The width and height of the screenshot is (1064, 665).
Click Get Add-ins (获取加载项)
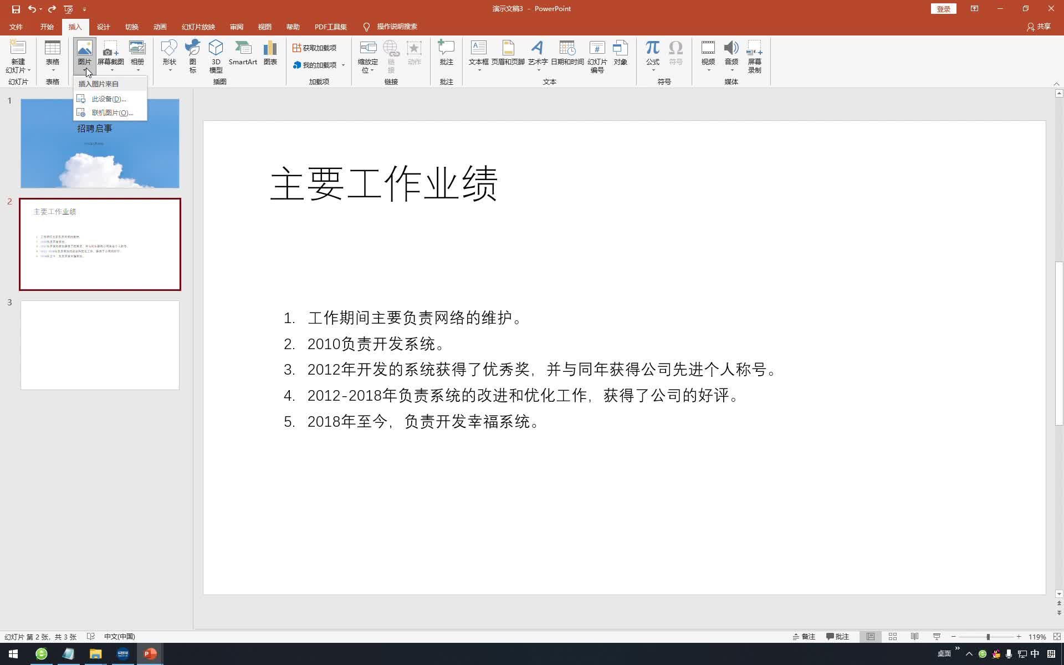(314, 48)
